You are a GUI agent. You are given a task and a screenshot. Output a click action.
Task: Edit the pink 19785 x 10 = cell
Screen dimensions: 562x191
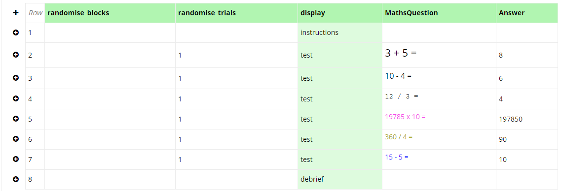click(x=439, y=119)
